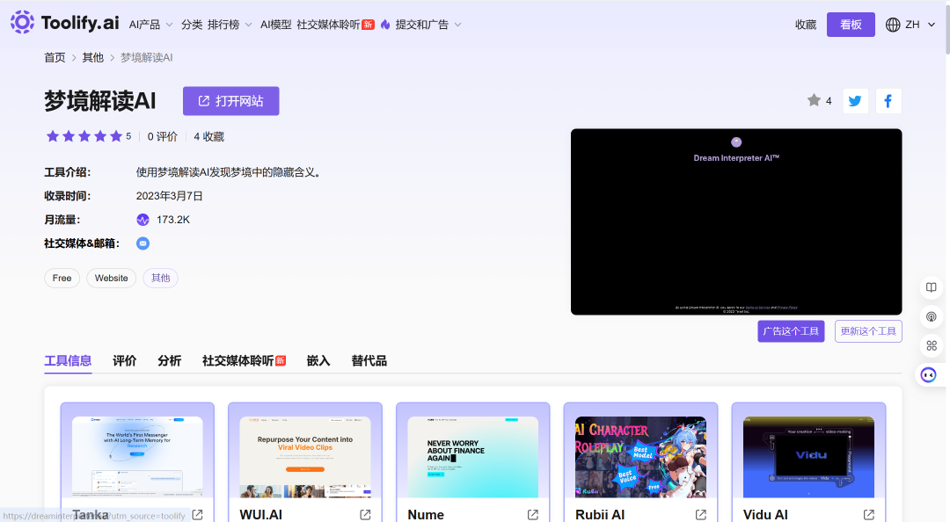Switch to the 社交媒体聆听 tab
This screenshot has width=950, height=522.
coord(244,361)
